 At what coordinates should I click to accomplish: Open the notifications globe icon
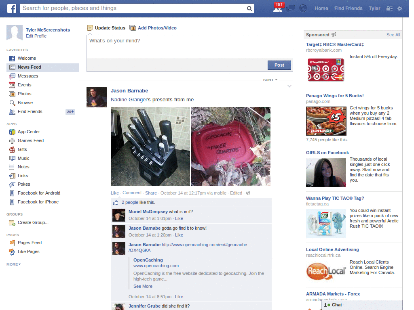[x=303, y=8]
